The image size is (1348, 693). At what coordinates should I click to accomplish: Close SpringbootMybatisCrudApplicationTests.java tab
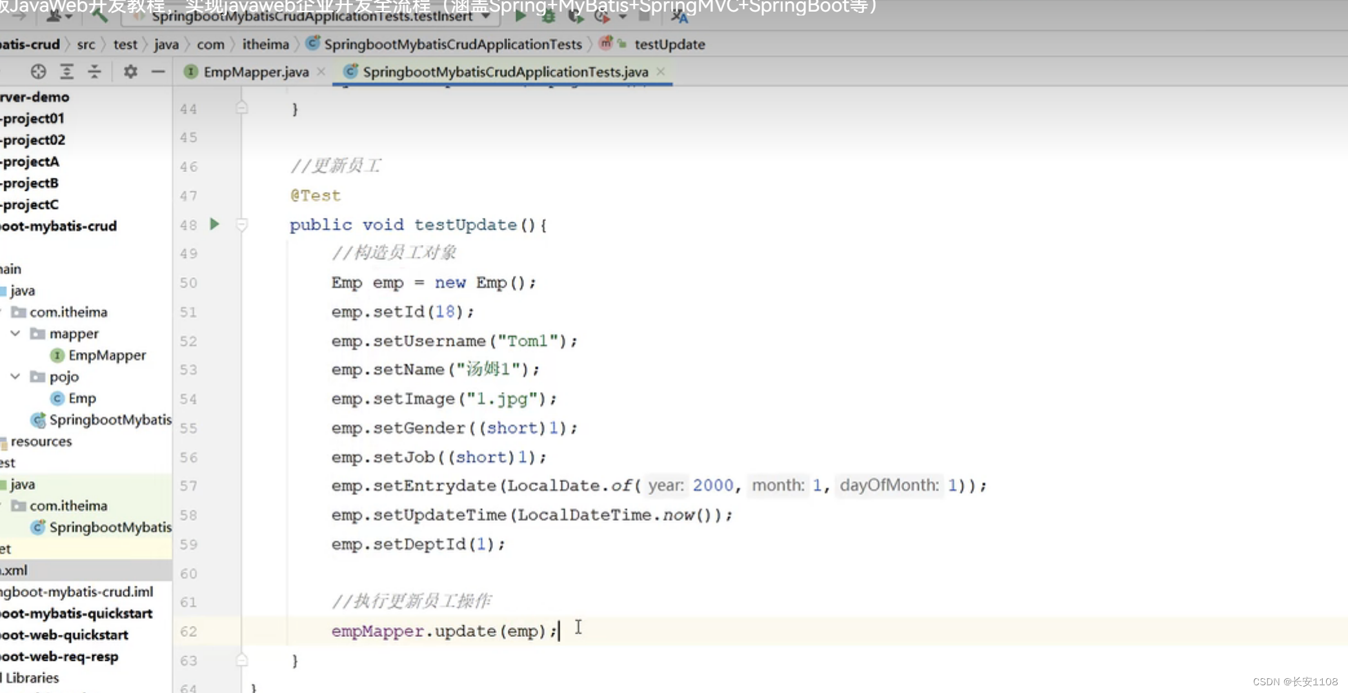click(661, 72)
